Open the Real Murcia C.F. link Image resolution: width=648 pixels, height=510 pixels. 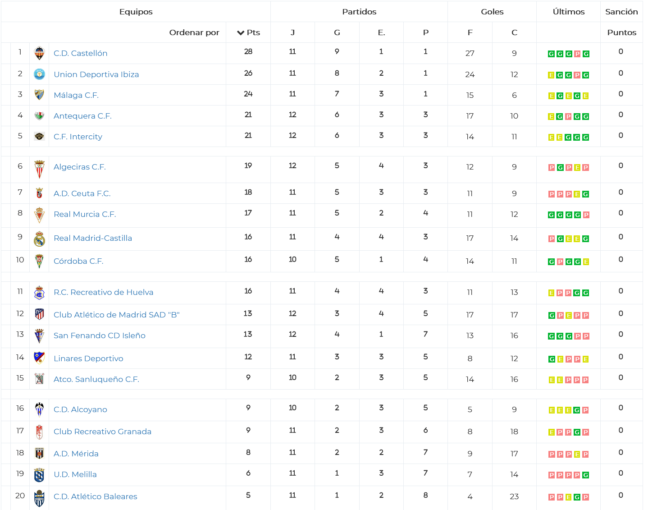pyautogui.click(x=85, y=214)
